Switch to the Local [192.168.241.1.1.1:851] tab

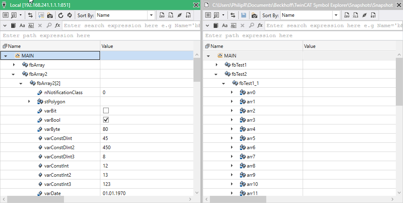[x=40, y=5]
